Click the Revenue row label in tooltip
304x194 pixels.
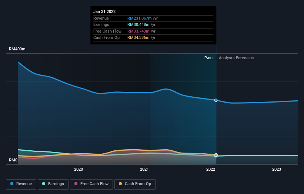tap(101, 18)
